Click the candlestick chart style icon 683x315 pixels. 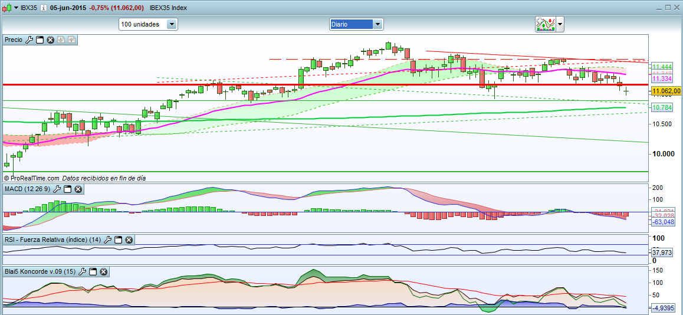[x=6, y=8]
